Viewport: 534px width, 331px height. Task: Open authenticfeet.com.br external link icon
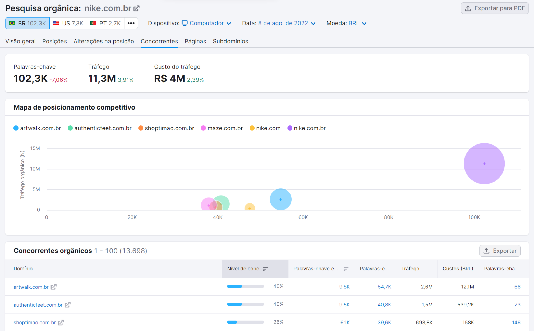[x=68, y=305]
